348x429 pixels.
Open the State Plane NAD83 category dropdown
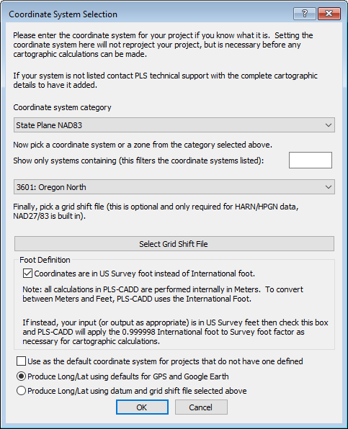(174, 125)
